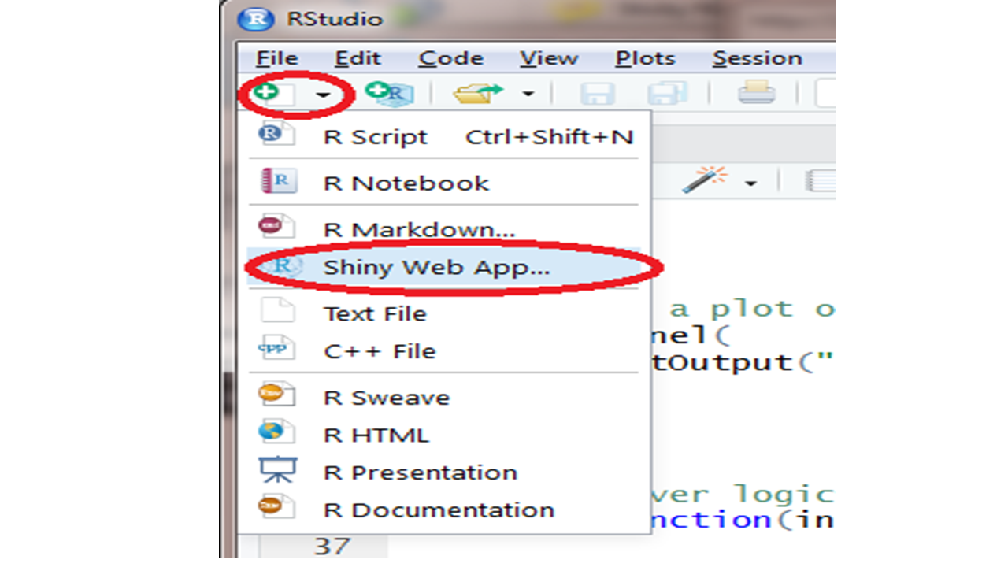Click line number 37 in editor gutter
The width and height of the screenshot is (1008, 567).
click(x=332, y=545)
